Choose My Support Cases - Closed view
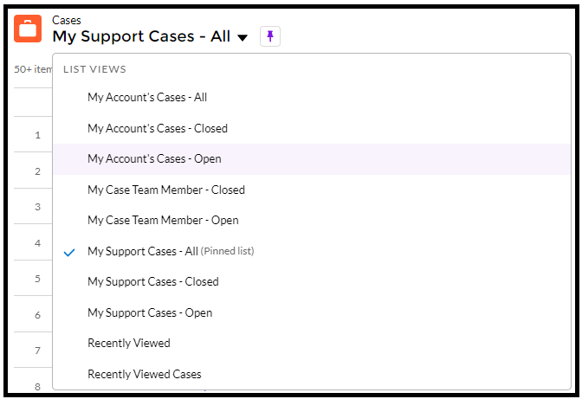The image size is (582, 399). (x=152, y=281)
